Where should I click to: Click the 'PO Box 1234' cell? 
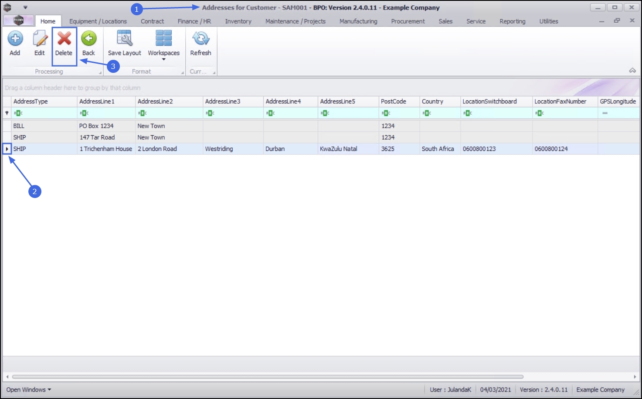(106, 126)
